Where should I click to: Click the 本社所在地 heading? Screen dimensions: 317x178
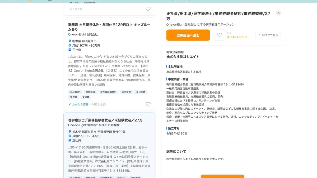(x=175, y=66)
